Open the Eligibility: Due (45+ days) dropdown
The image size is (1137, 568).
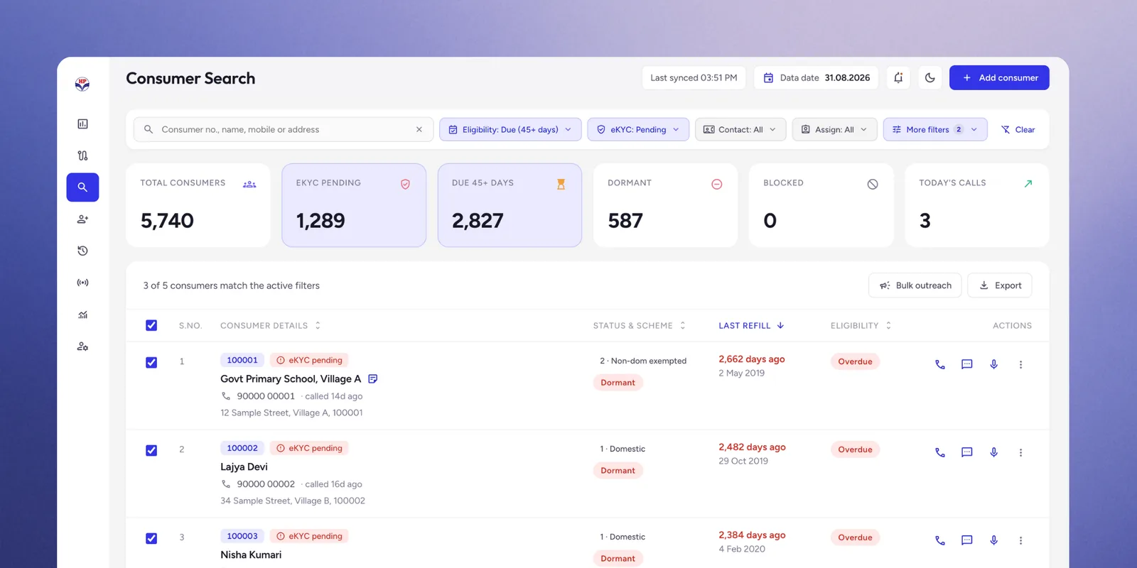click(x=510, y=129)
